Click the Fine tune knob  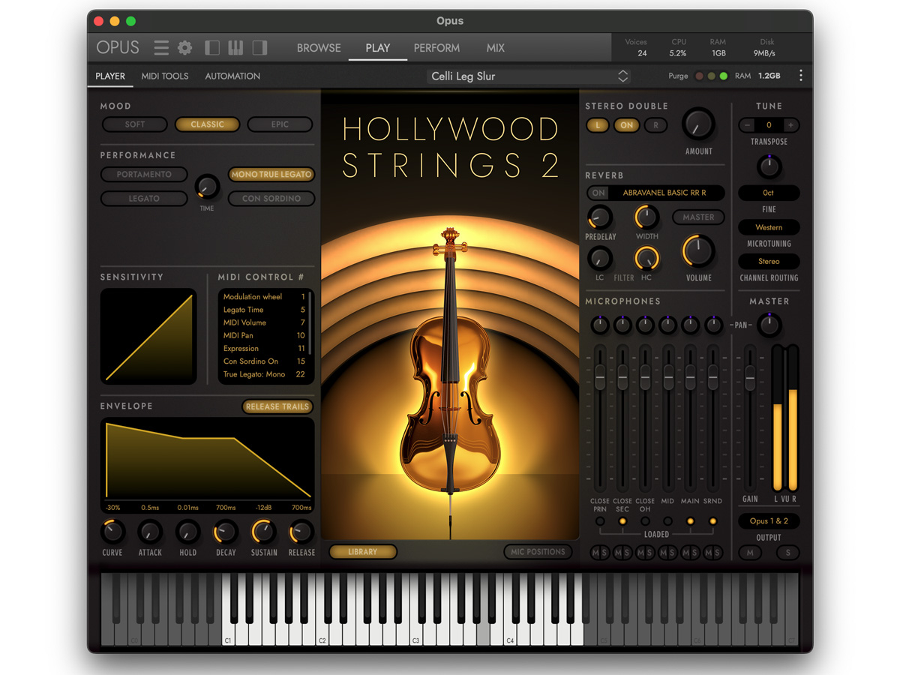tap(769, 166)
